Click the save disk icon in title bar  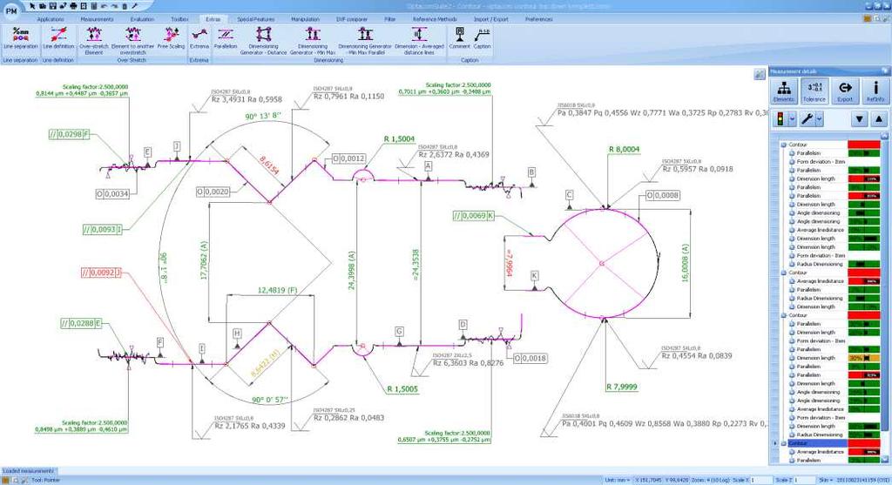click(x=52, y=6)
